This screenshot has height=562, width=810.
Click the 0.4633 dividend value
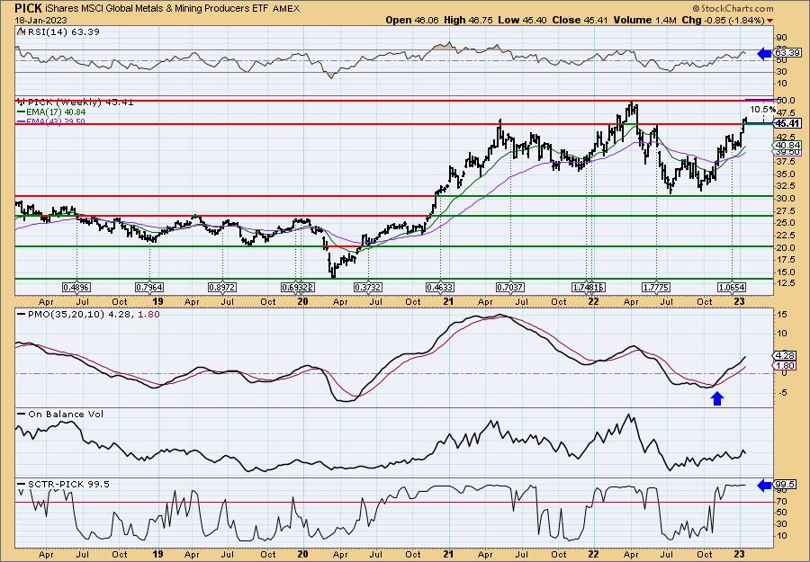pyautogui.click(x=440, y=288)
